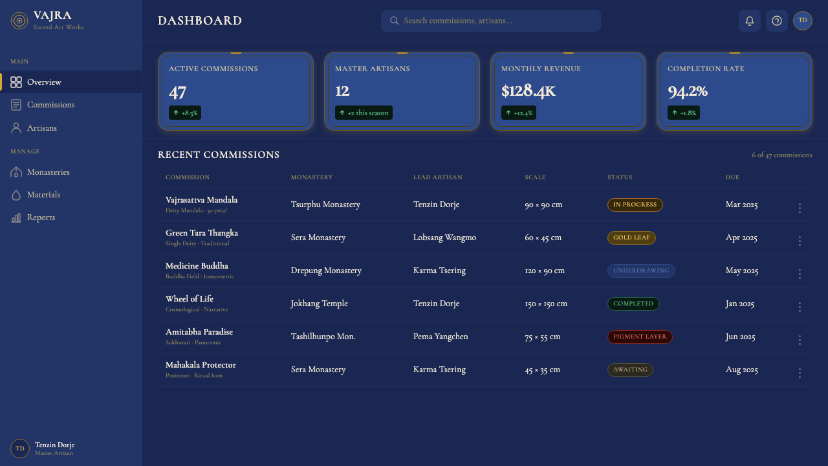Go to Overview in the sidebar
The height and width of the screenshot is (466, 828).
[71, 82]
